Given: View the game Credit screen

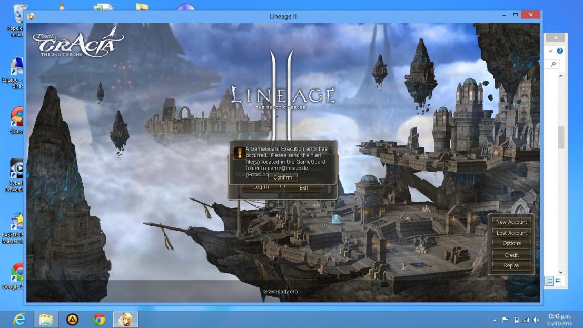Looking at the screenshot, I should pyautogui.click(x=511, y=255).
